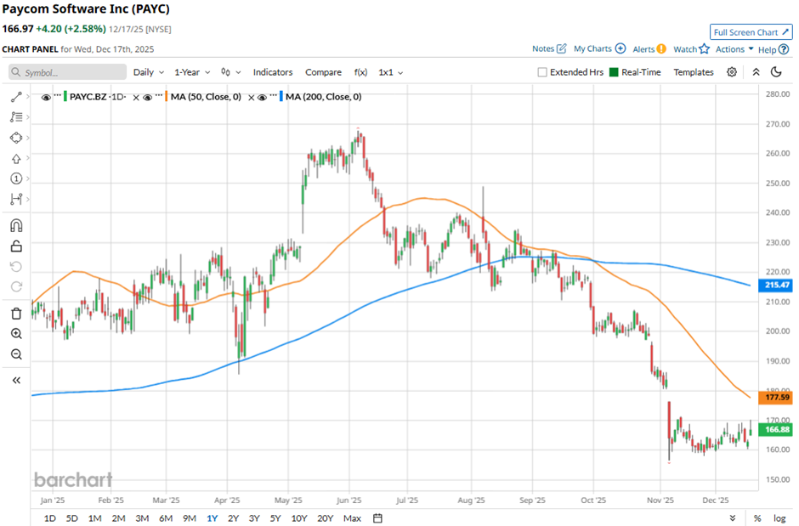Image resolution: width=799 pixels, height=526 pixels.
Task: Toggle visibility of the MA 200 line
Action: [x=263, y=97]
